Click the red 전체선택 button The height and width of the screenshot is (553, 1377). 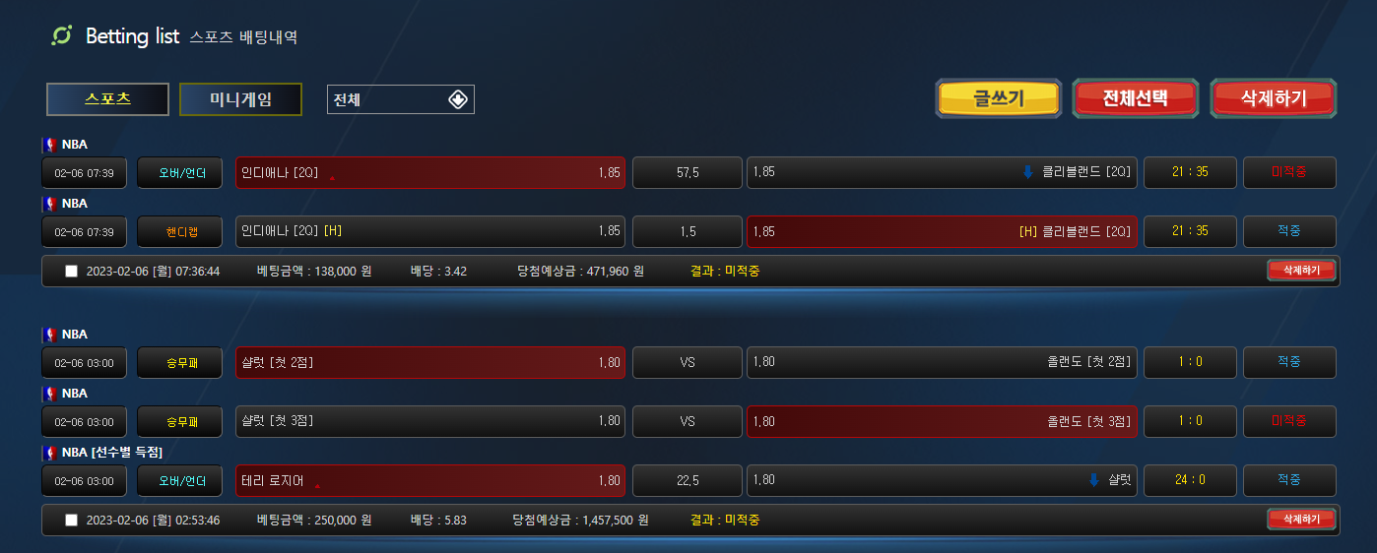pos(1136,98)
